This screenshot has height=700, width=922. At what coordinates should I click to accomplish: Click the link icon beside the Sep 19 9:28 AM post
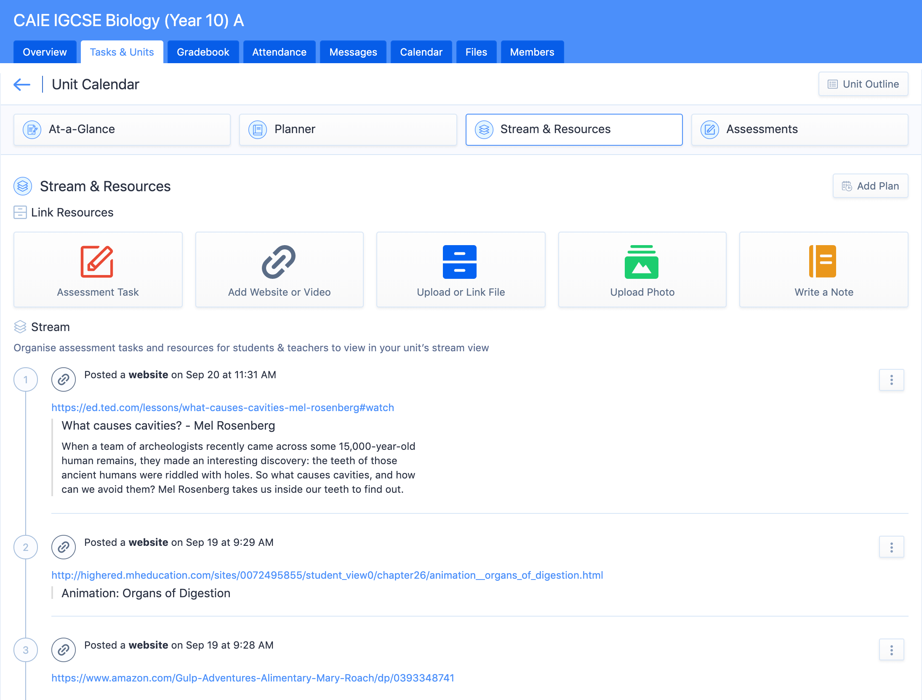click(x=64, y=650)
